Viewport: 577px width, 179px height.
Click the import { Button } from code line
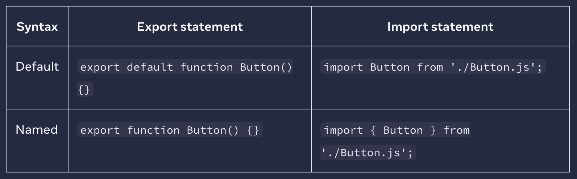coord(395,130)
